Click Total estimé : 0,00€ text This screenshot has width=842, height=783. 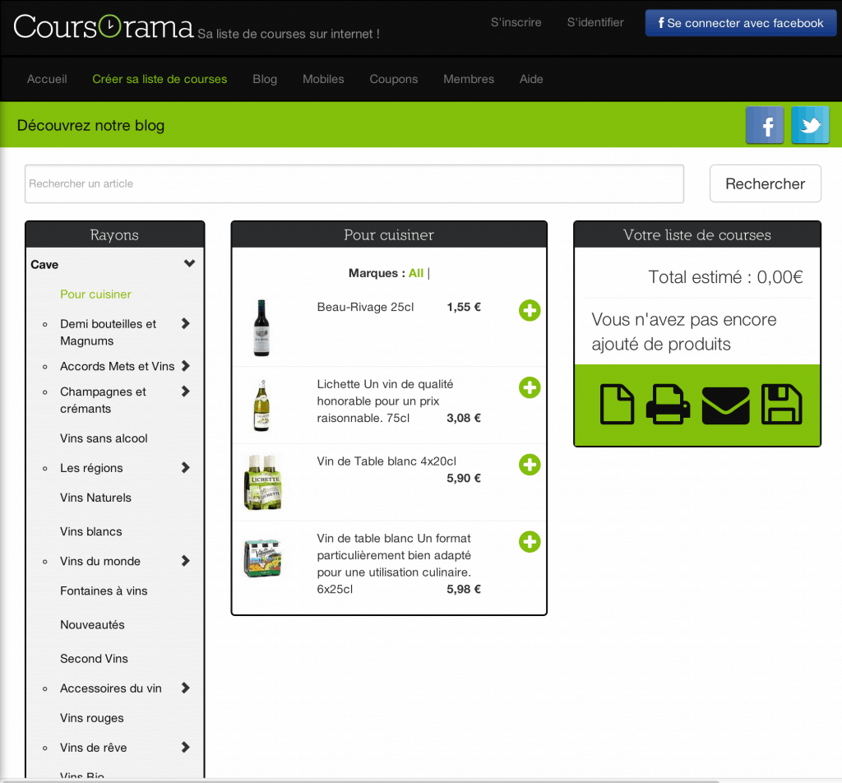coord(725,277)
